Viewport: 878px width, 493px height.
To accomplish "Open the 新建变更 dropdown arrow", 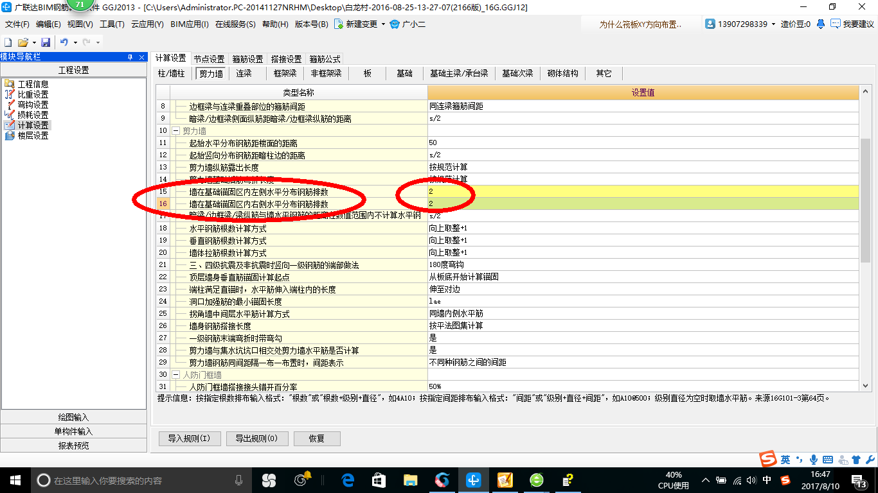I will 383,24.
